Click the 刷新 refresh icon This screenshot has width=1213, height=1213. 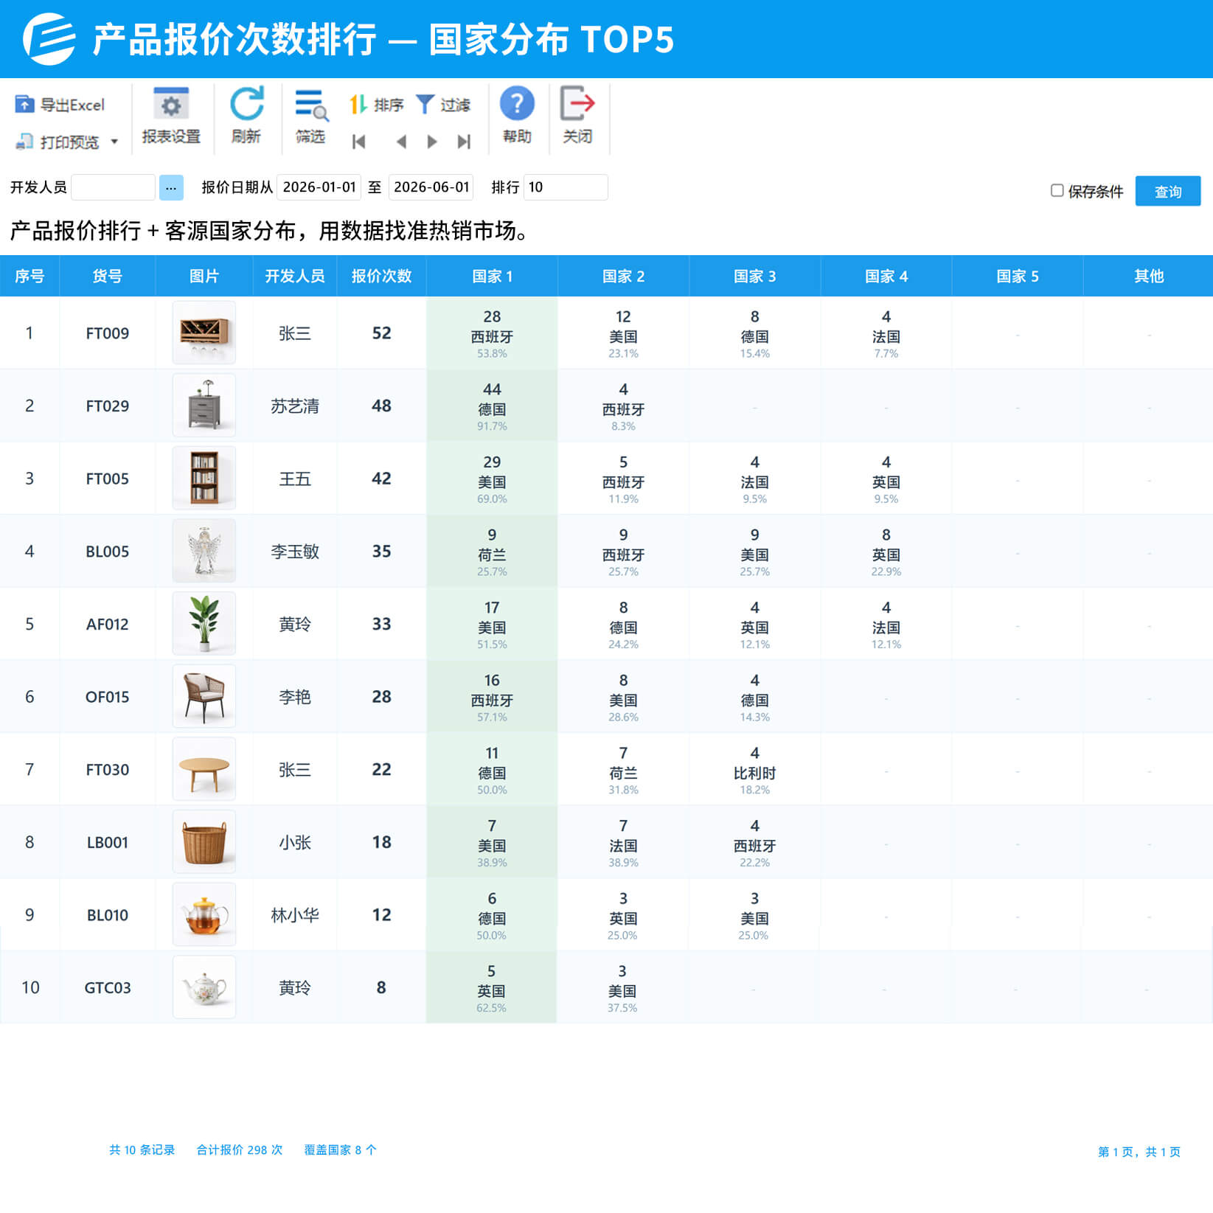click(x=246, y=104)
